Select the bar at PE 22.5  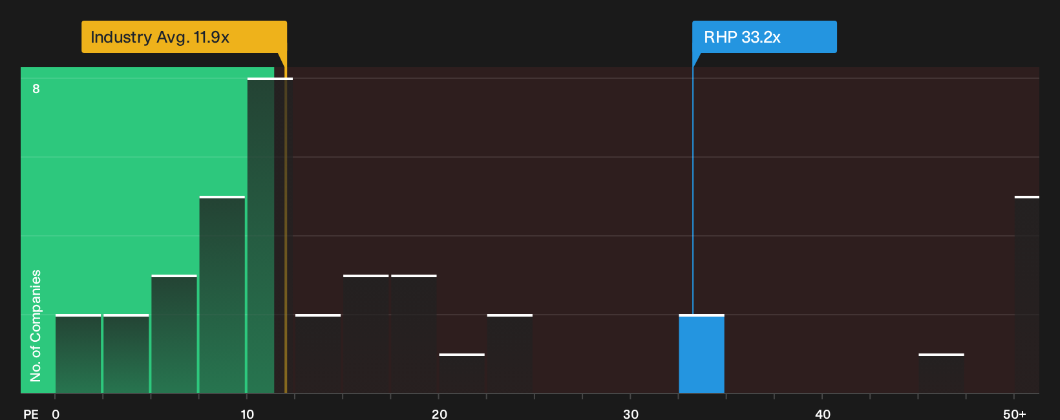coord(510,354)
